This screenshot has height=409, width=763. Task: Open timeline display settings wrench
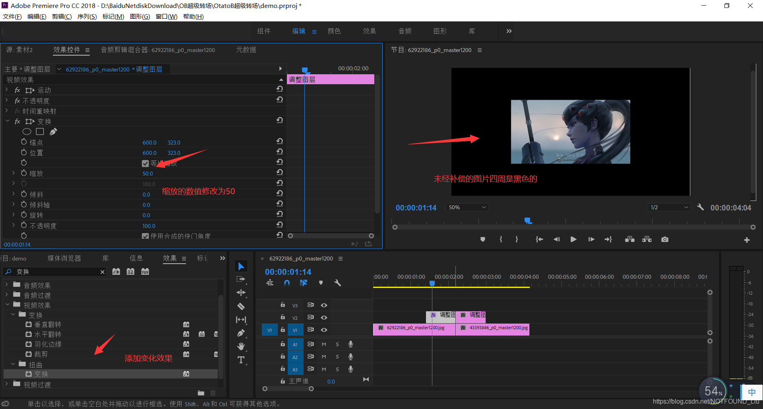click(338, 283)
